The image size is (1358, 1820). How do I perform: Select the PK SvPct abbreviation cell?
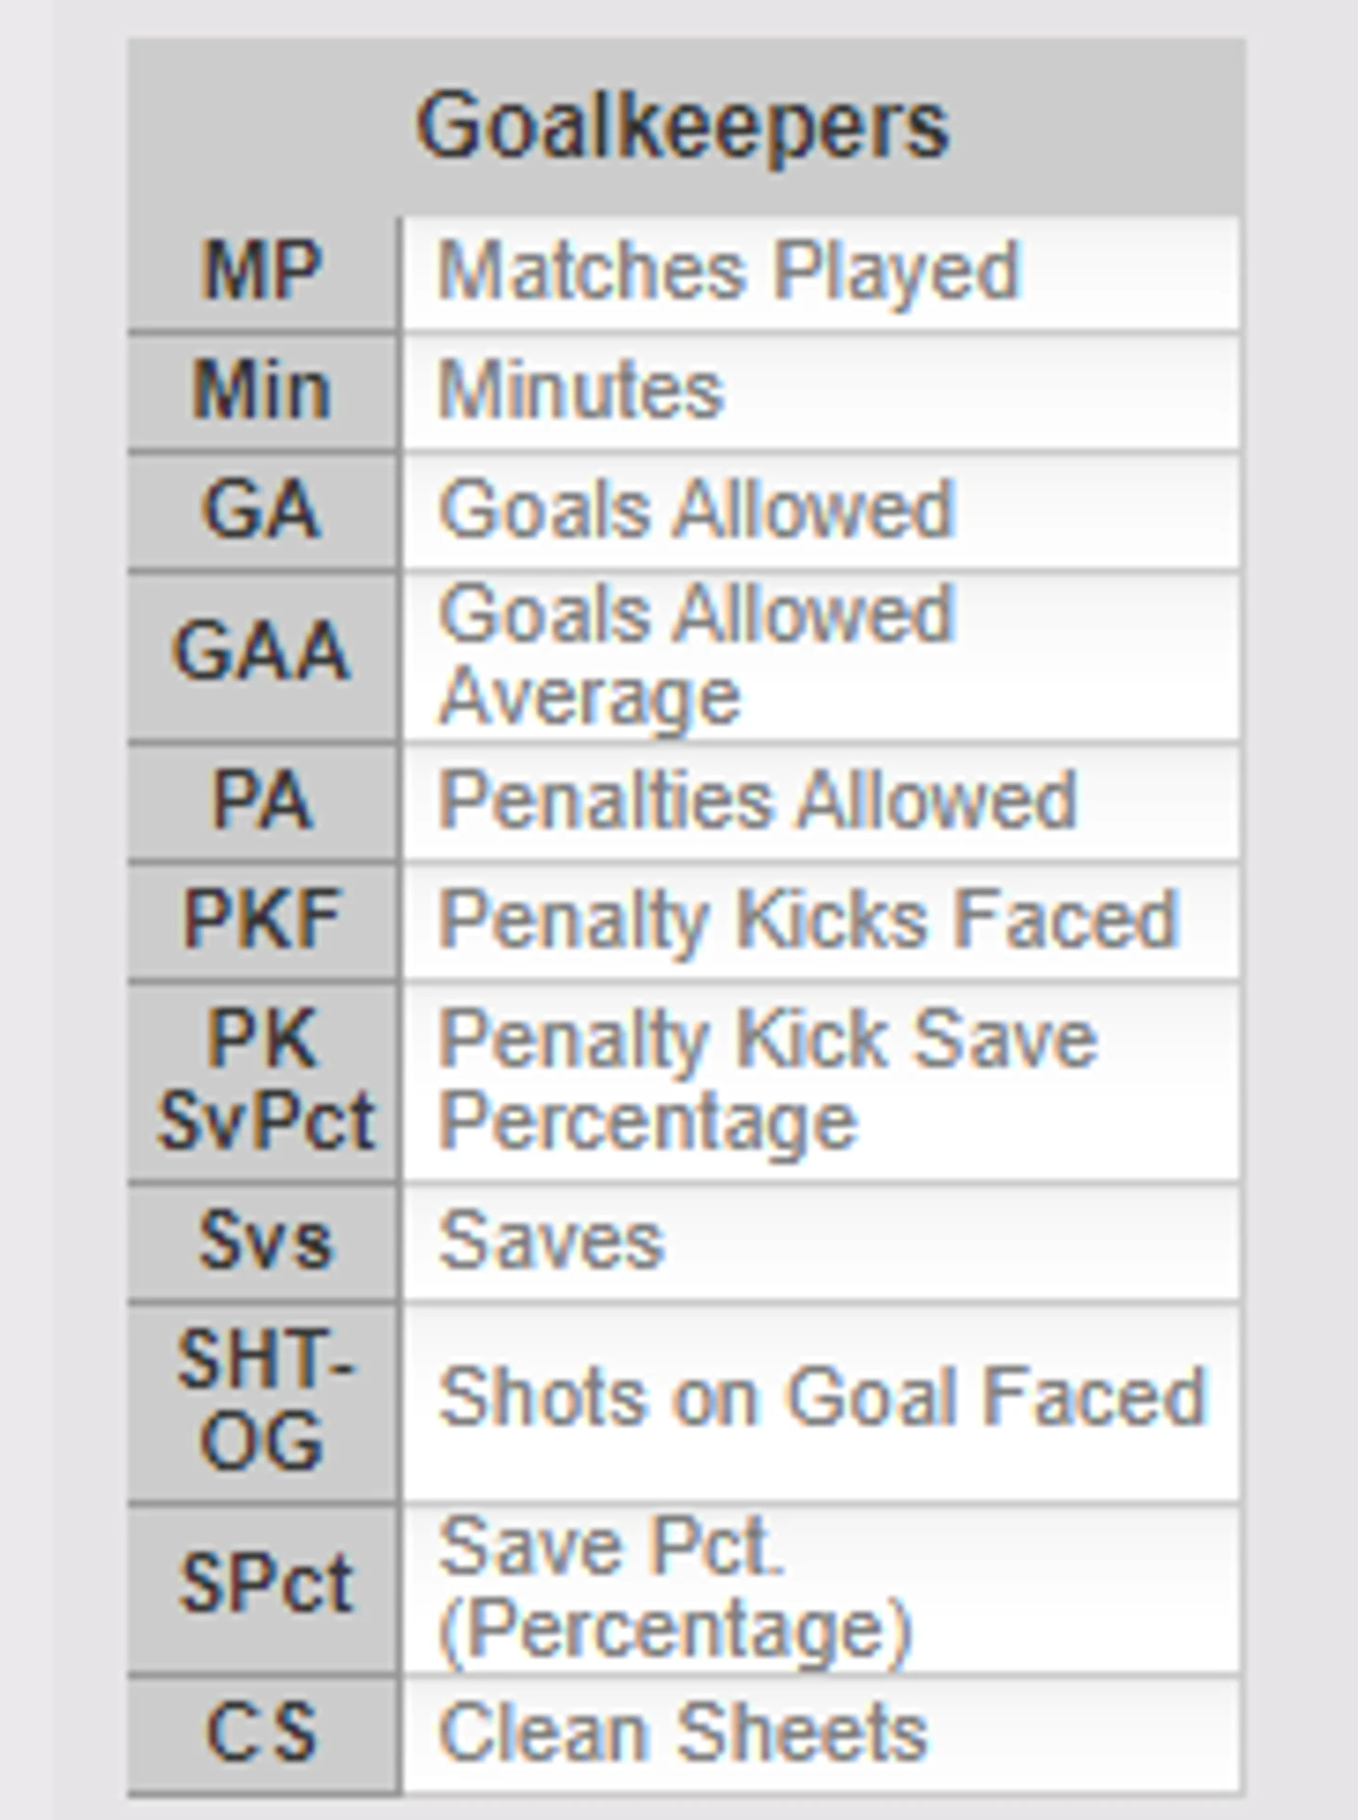(x=263, y=1081)
